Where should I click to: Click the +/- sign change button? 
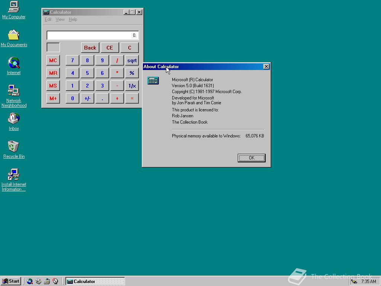point(87,98)
